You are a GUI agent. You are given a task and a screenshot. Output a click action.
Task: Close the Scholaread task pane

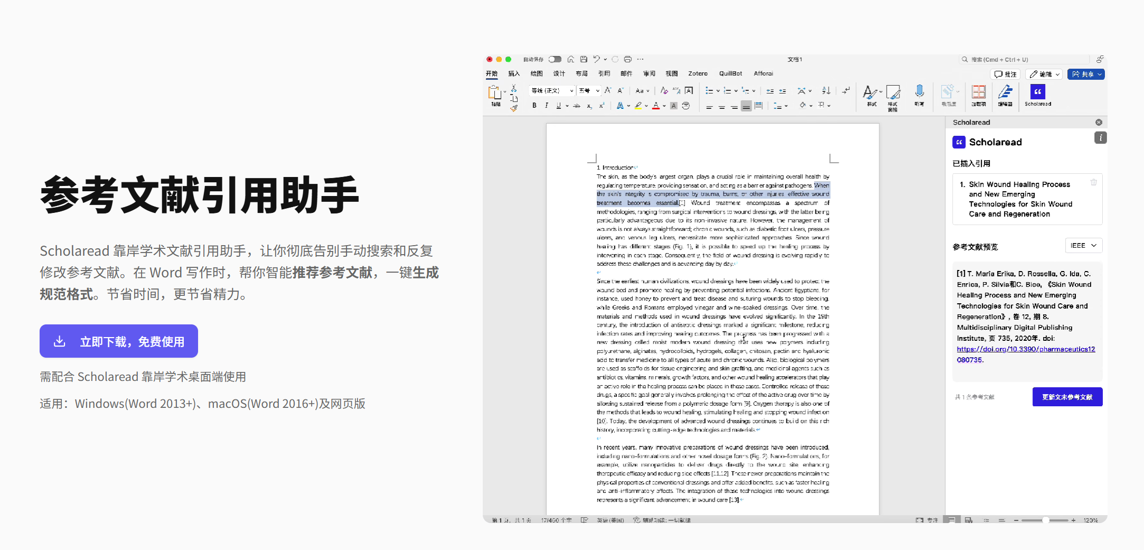pos(1099,122)
